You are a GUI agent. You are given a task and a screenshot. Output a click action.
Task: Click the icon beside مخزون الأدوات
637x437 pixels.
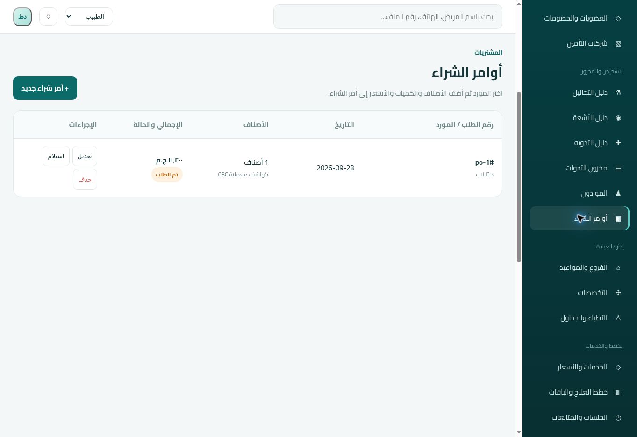[618, 168]
